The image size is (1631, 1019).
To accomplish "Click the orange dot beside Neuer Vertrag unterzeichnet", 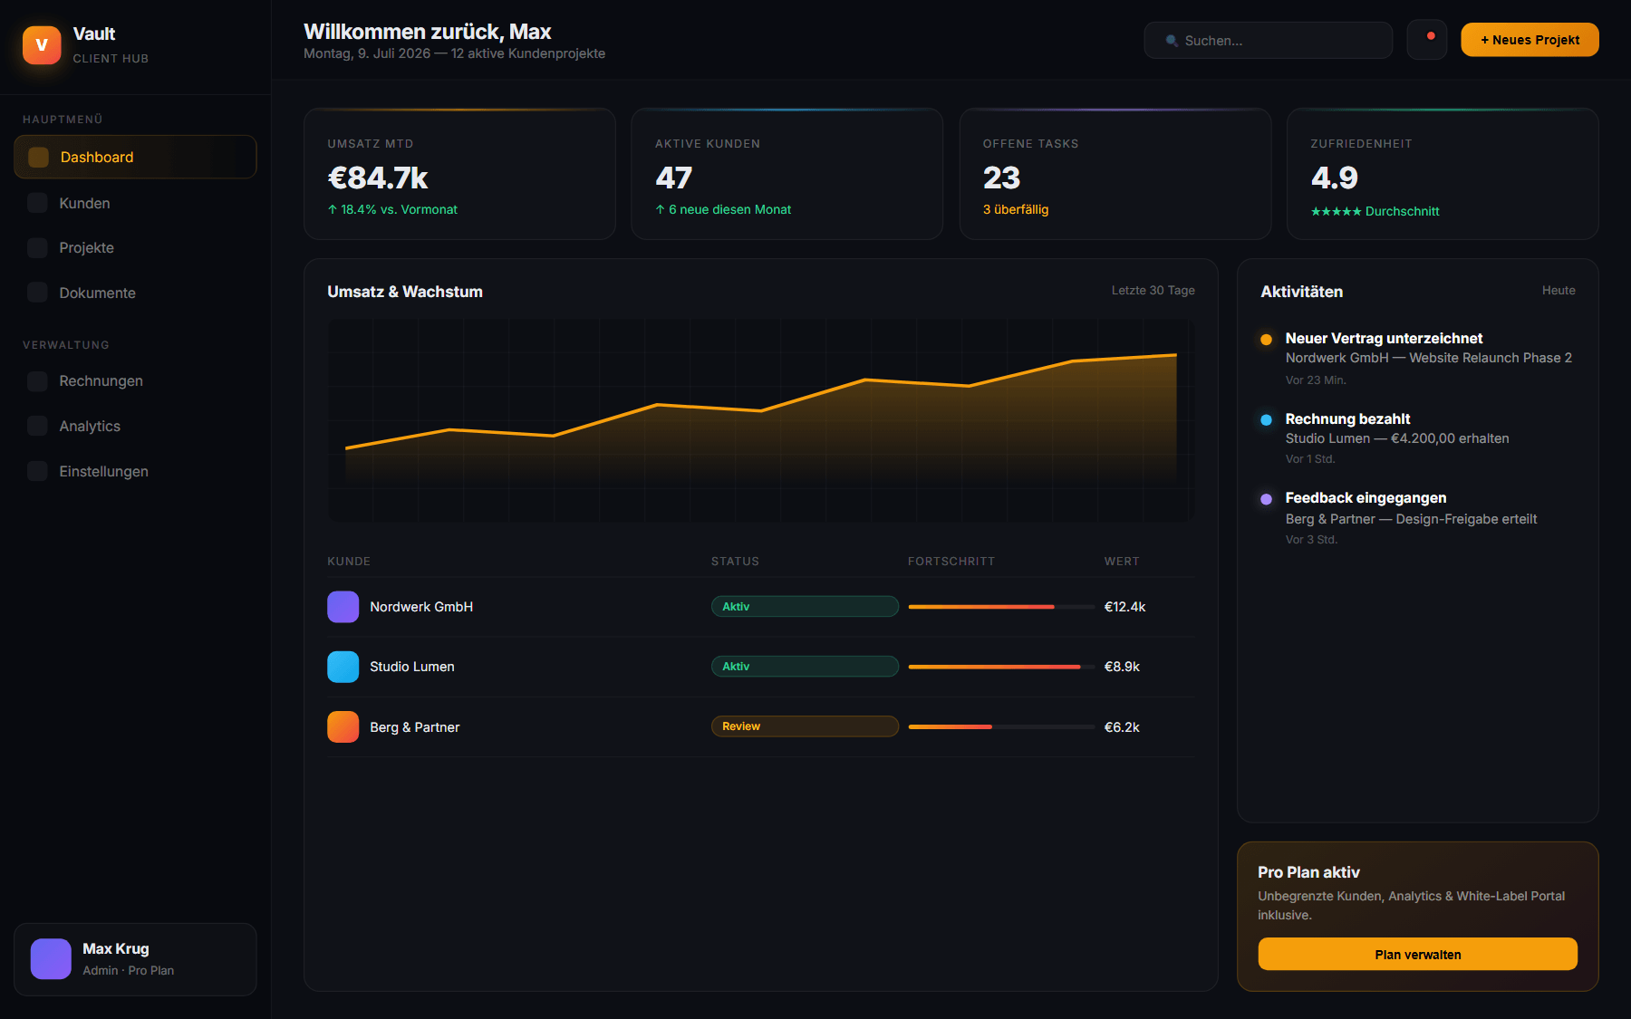I will pyautogui.click(x=1267, y=340).
